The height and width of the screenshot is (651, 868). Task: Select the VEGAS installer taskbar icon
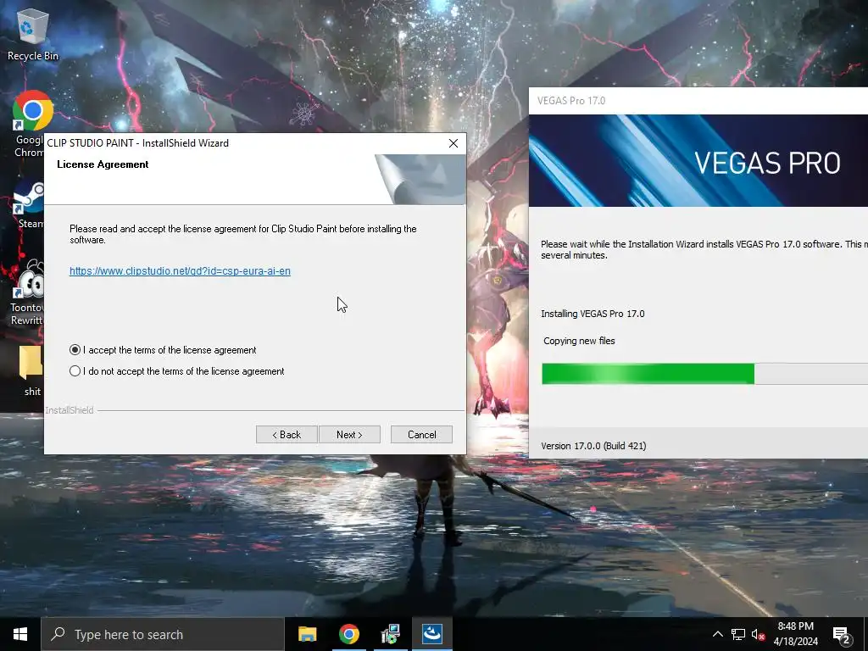[390, 634]
